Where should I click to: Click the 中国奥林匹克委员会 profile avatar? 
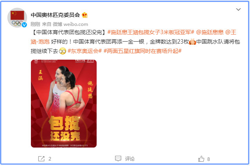pos(17,18)
